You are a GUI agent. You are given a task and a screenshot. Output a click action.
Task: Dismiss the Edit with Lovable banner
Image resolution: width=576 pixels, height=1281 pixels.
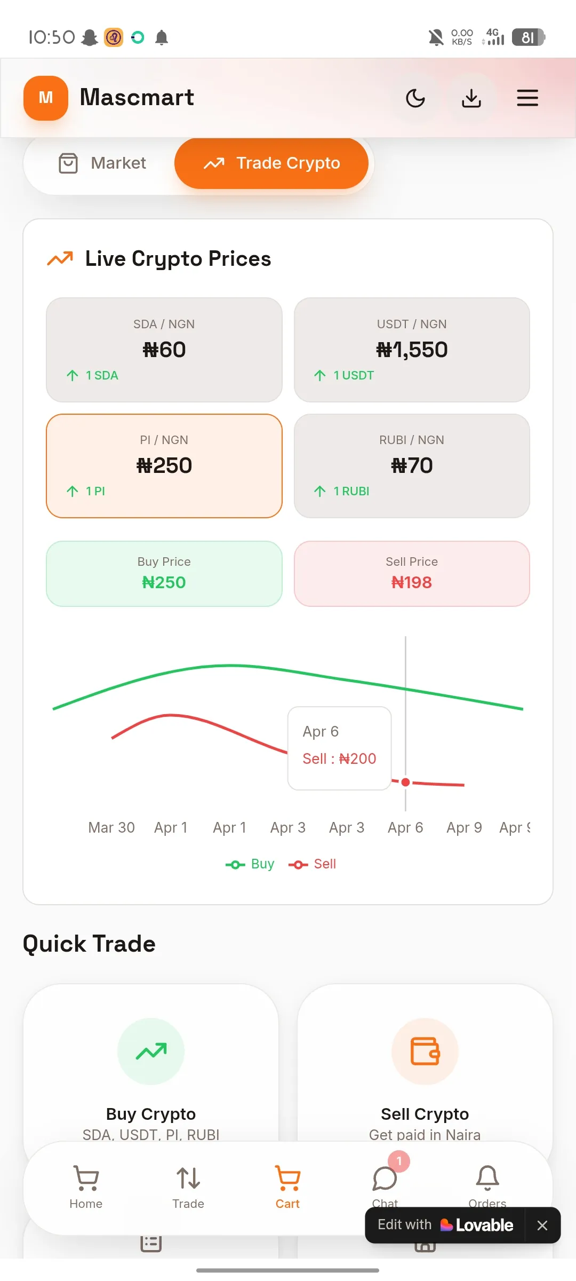[x=542, y=1225]
